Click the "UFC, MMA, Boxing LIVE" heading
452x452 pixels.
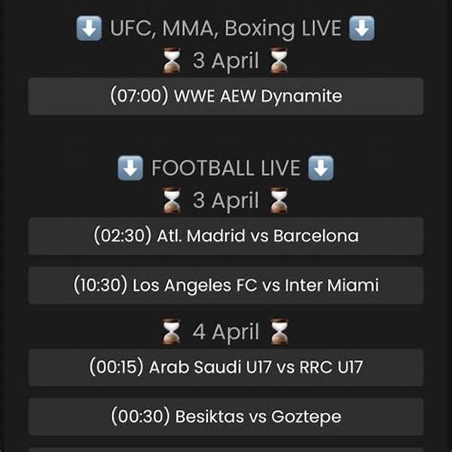click(225, 29)
